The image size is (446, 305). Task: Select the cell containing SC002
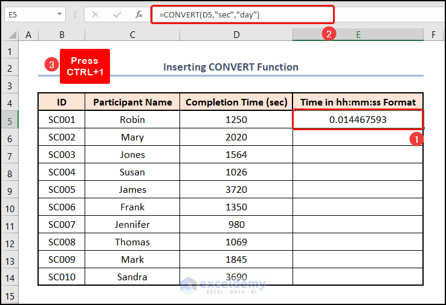62,137
